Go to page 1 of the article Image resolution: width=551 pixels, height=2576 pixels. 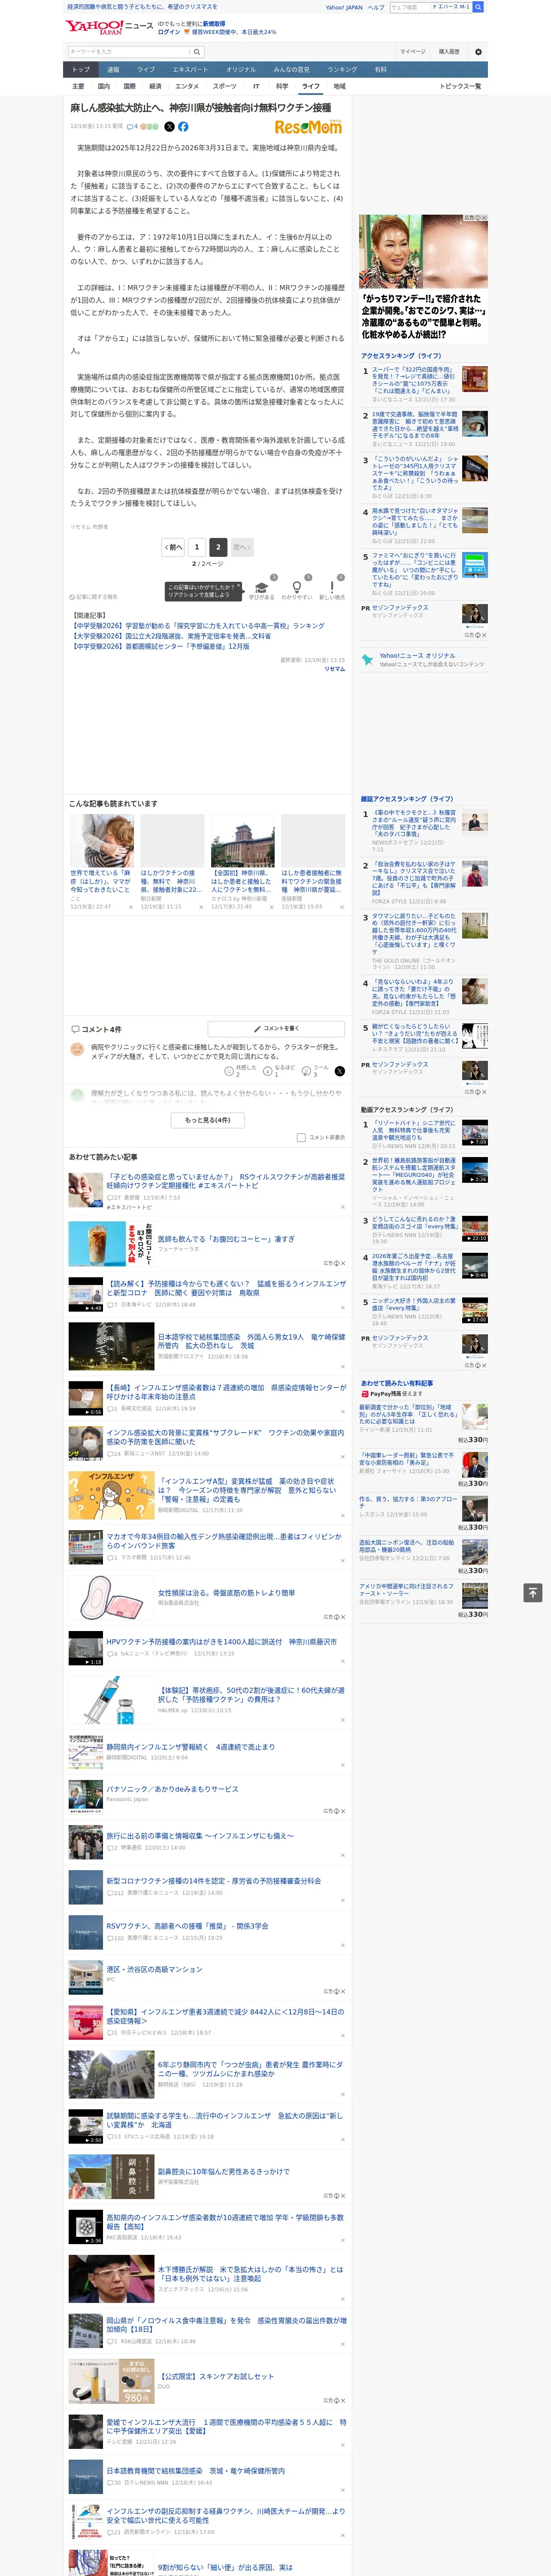coord(196,547)
